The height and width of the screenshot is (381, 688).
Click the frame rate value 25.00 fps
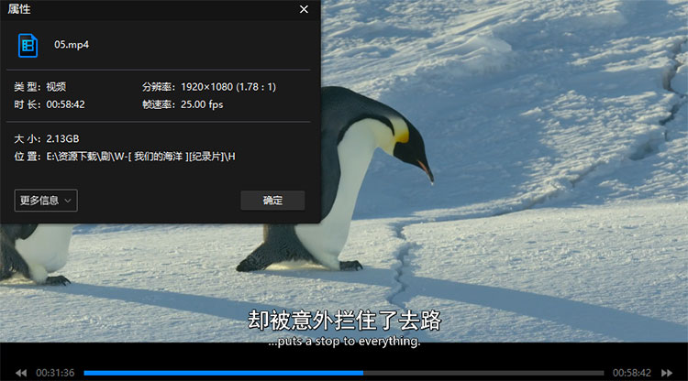(x=203, y=104)
